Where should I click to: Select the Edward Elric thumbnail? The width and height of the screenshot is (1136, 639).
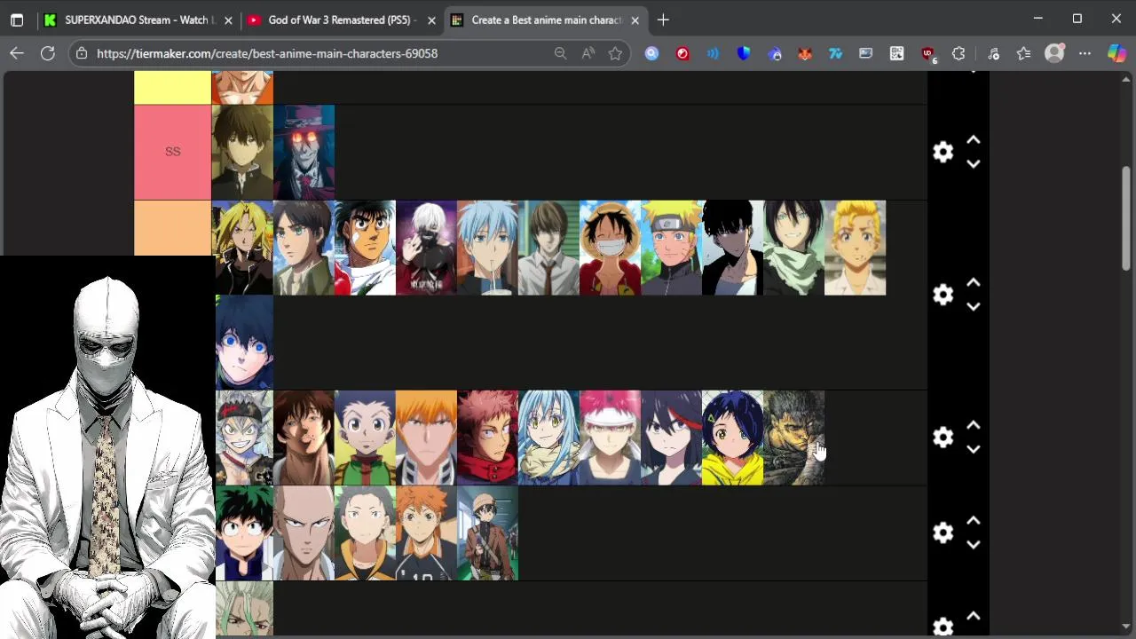pyautogui.click(x=242, y=248)
